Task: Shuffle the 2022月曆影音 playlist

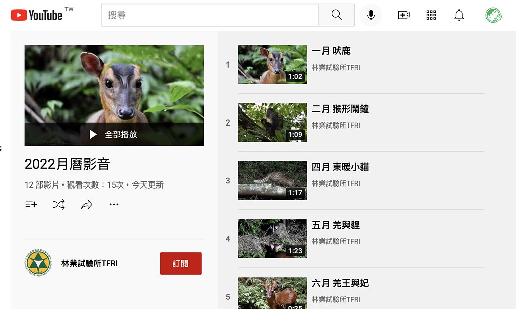Action: (59, 204)
